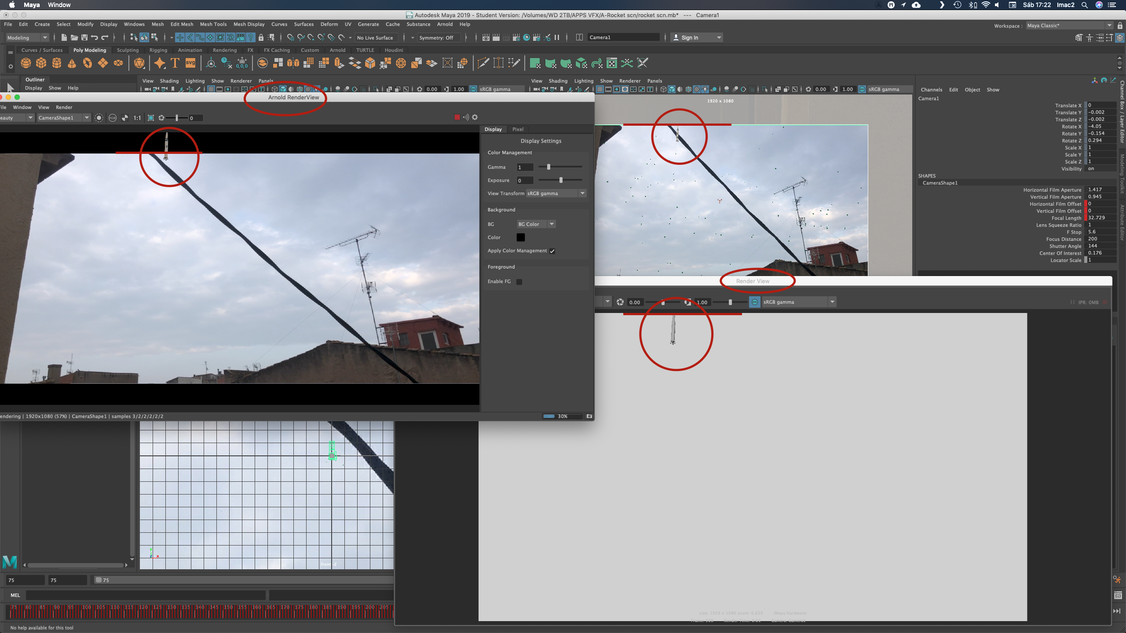This screenshot has width=1126, height=633.
Task: Expand the View Transform sRGB gamma dropdown
Action: tap(582, 193)
